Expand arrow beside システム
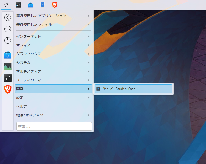The width and height of the screenshot is (206, 164). 89,63
